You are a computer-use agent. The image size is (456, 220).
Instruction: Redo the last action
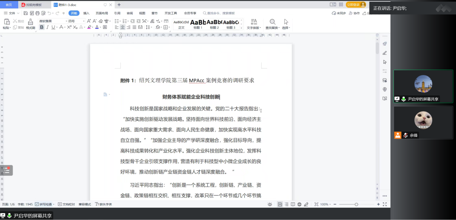(58, 13)
